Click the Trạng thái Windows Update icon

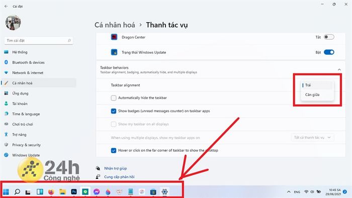[x=114, y=52]
